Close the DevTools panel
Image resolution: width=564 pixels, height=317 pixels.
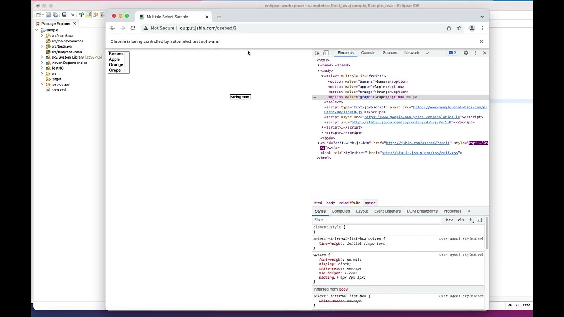[x=485, y=53]
